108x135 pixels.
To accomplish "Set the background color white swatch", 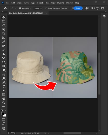I will tap(5, 116).
